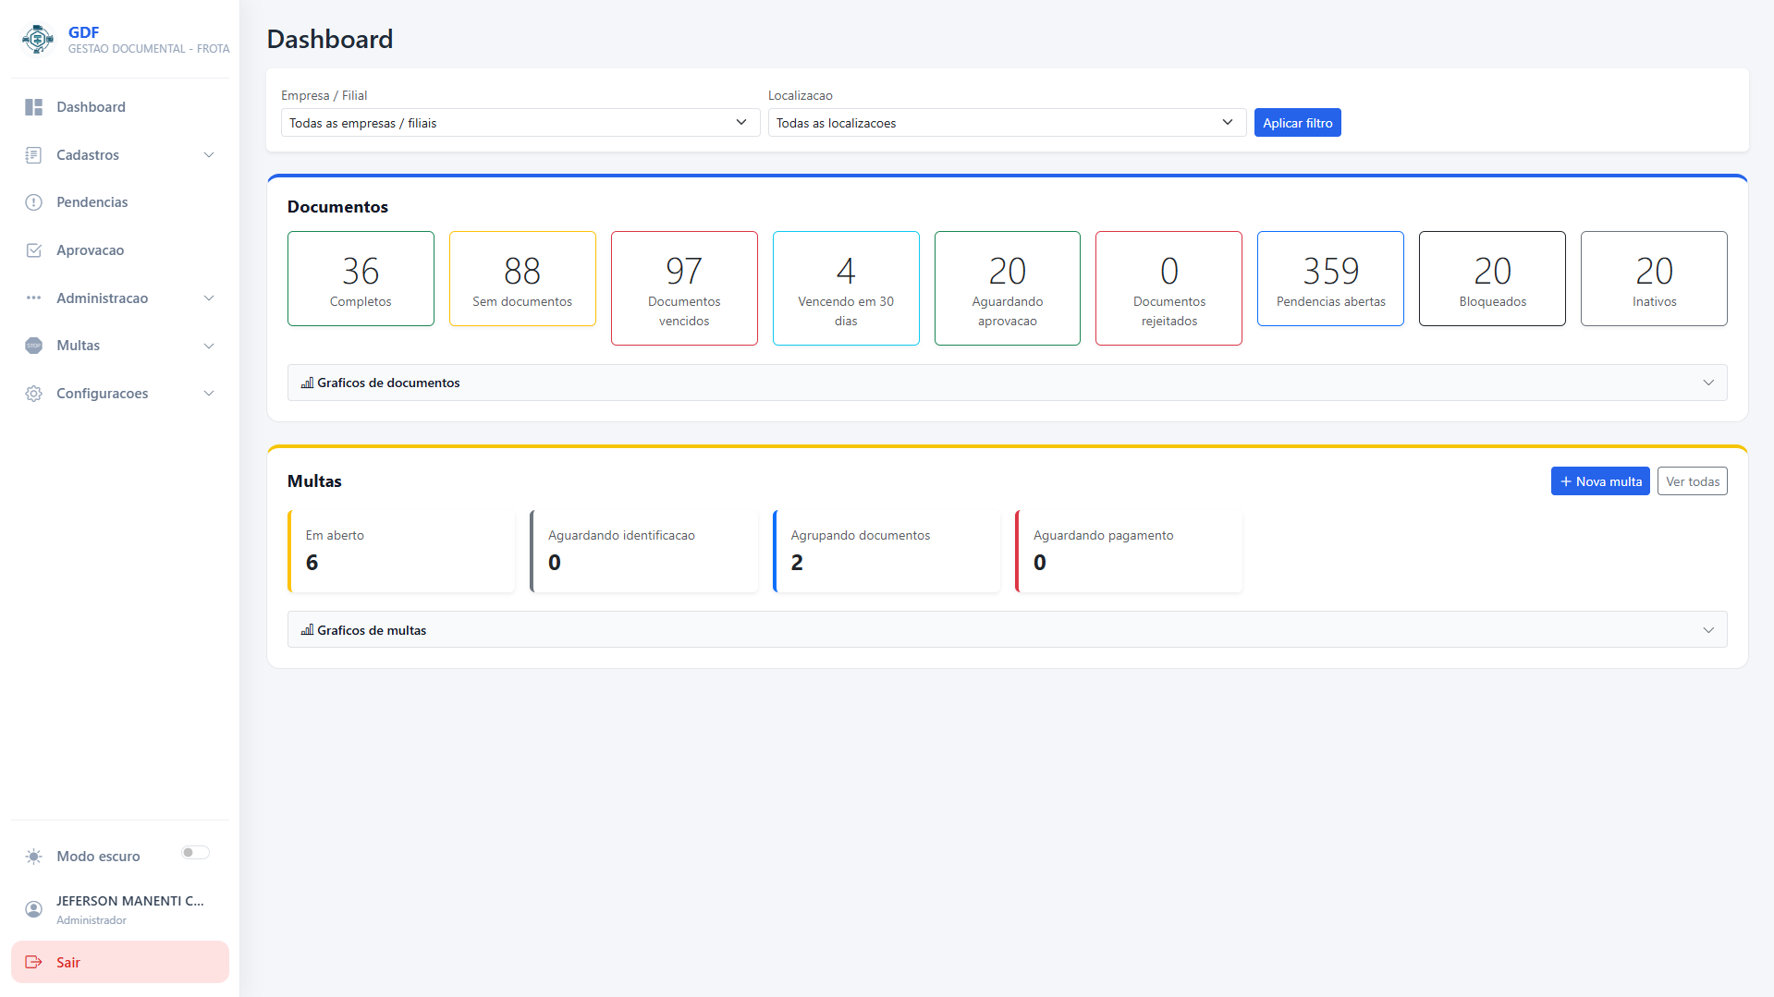The width and height of the screenshot is (1774, 997).
Task: Click the Aguardando identificacao fines card
Action: tap(644, 551)
